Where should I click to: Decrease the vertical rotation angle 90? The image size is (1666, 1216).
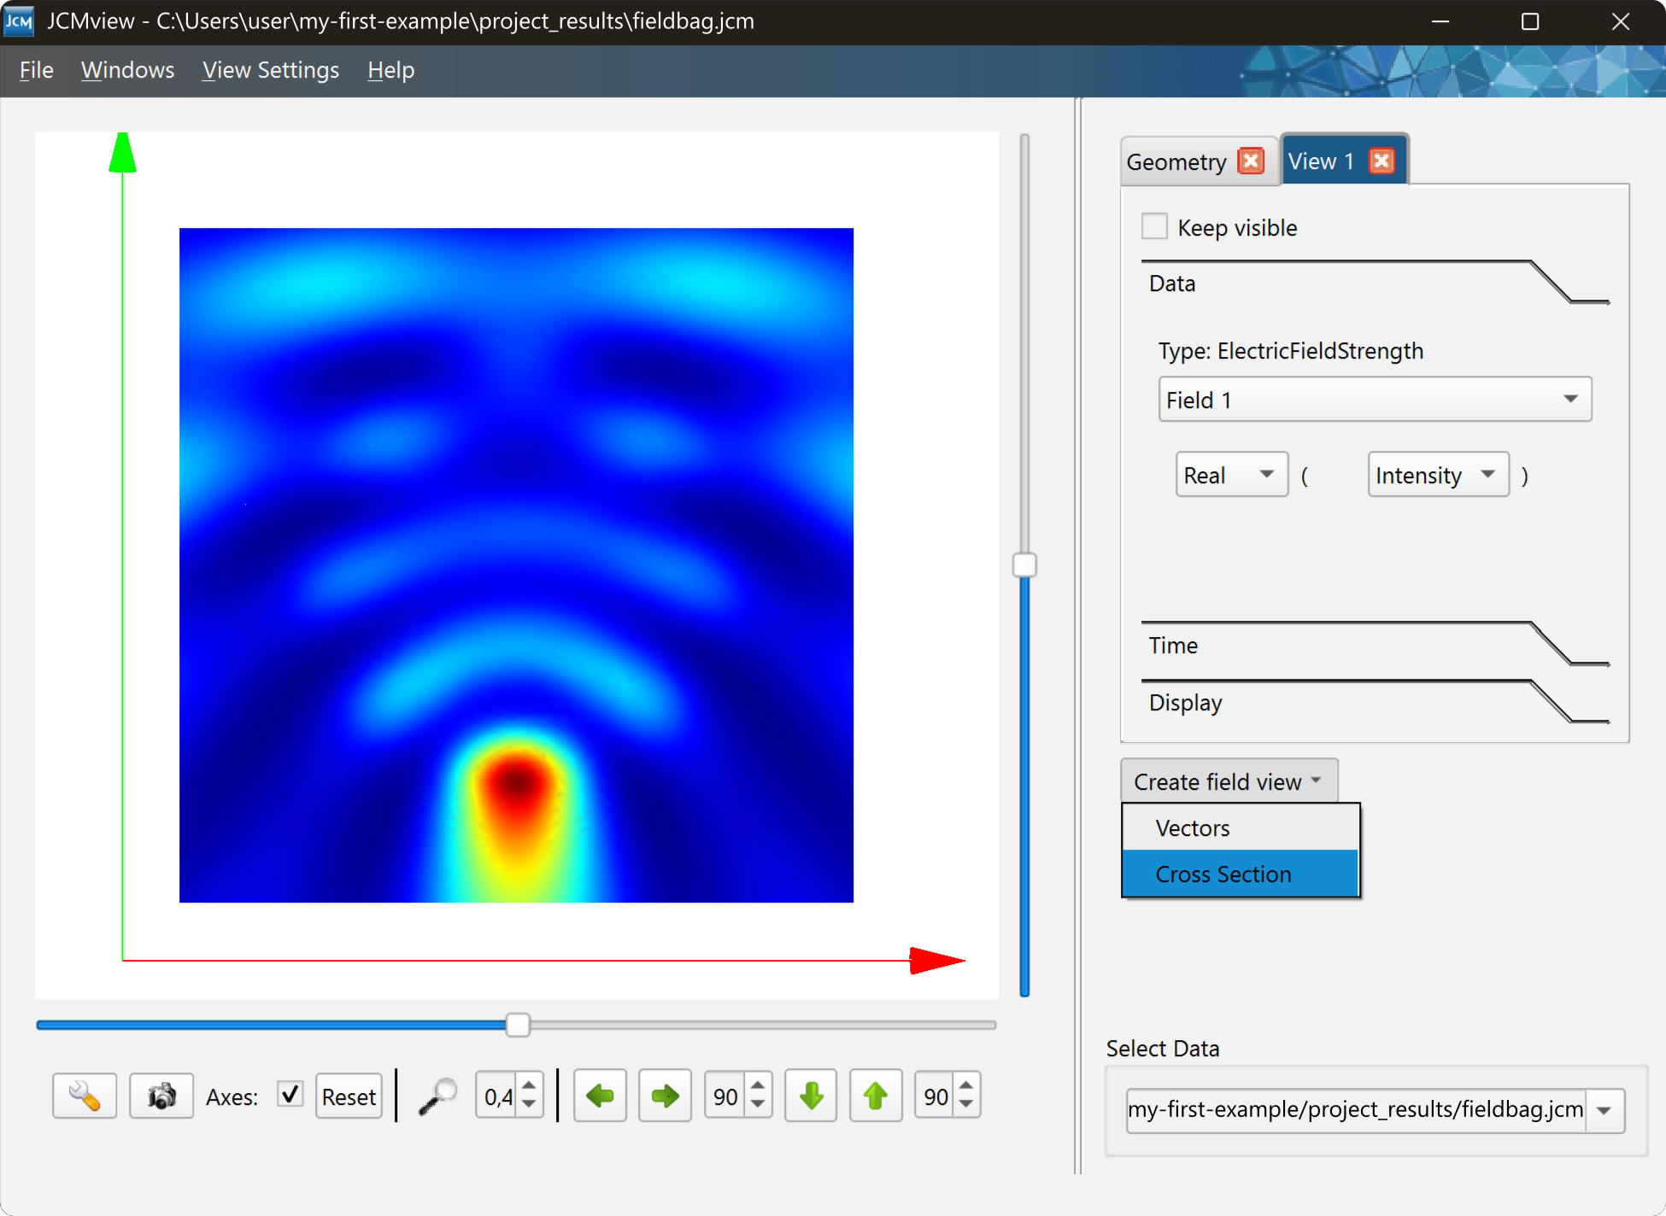pos(966,1105)
